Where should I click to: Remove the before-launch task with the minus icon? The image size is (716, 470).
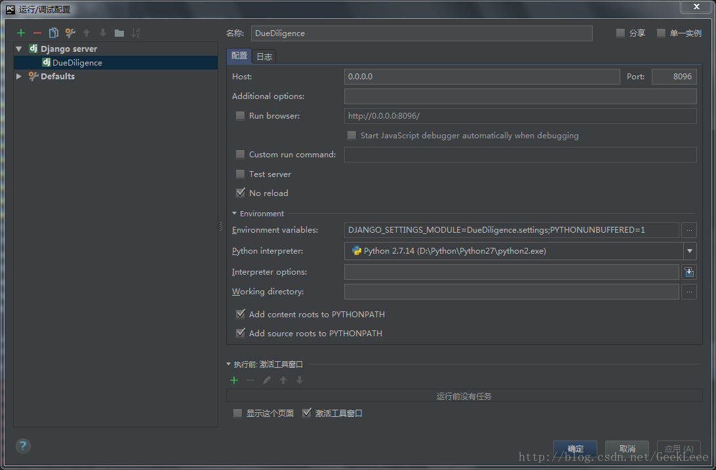(250, 380)
